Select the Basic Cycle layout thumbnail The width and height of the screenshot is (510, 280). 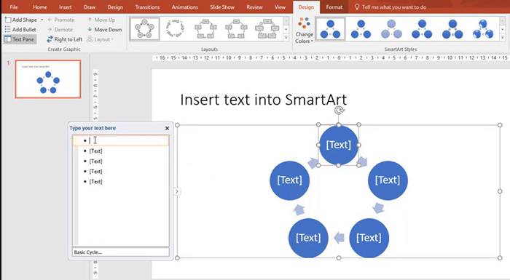click(145, 29)
